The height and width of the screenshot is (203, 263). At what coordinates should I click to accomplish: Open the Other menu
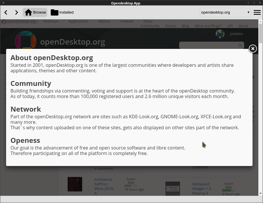tap(148, 21)
